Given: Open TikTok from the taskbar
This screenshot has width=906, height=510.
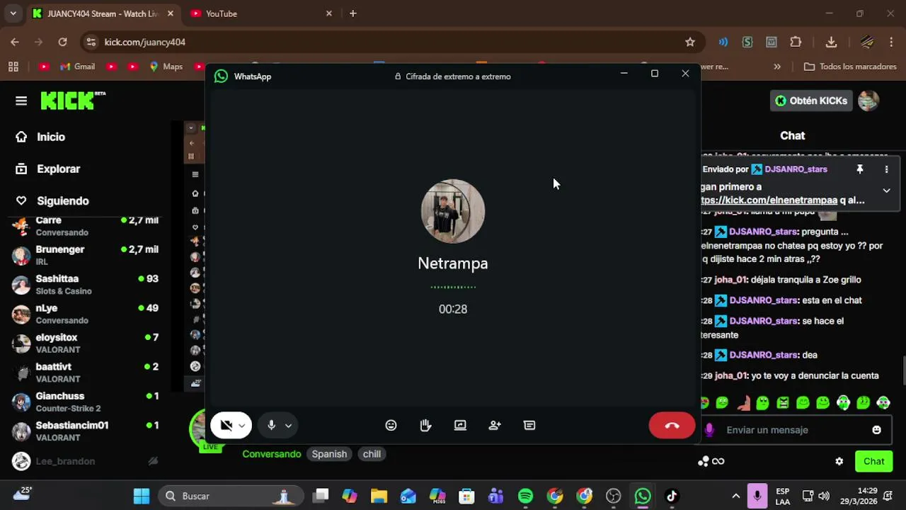Looking at the screenshot, I should (672, 496).
